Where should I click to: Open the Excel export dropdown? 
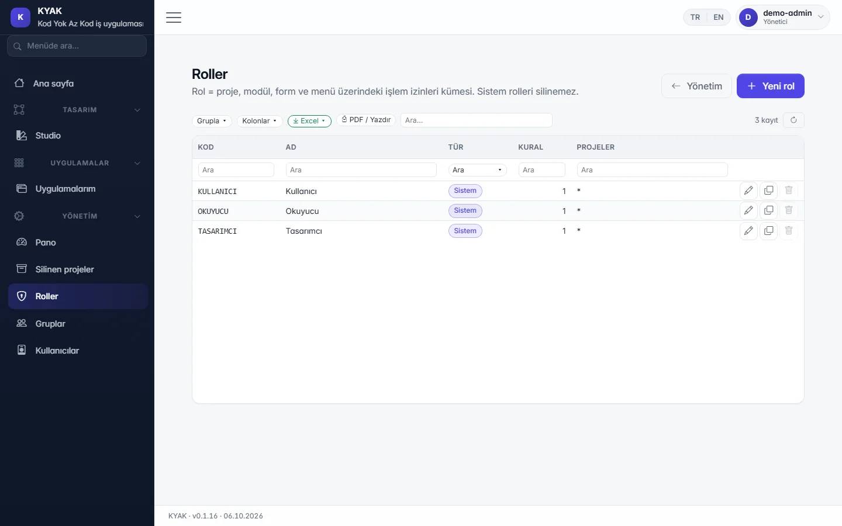(309, 121)
